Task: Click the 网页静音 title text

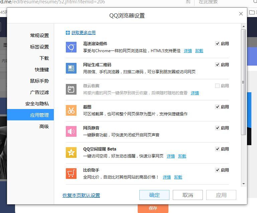Action: pyautogui.click(x=91, y=128)
